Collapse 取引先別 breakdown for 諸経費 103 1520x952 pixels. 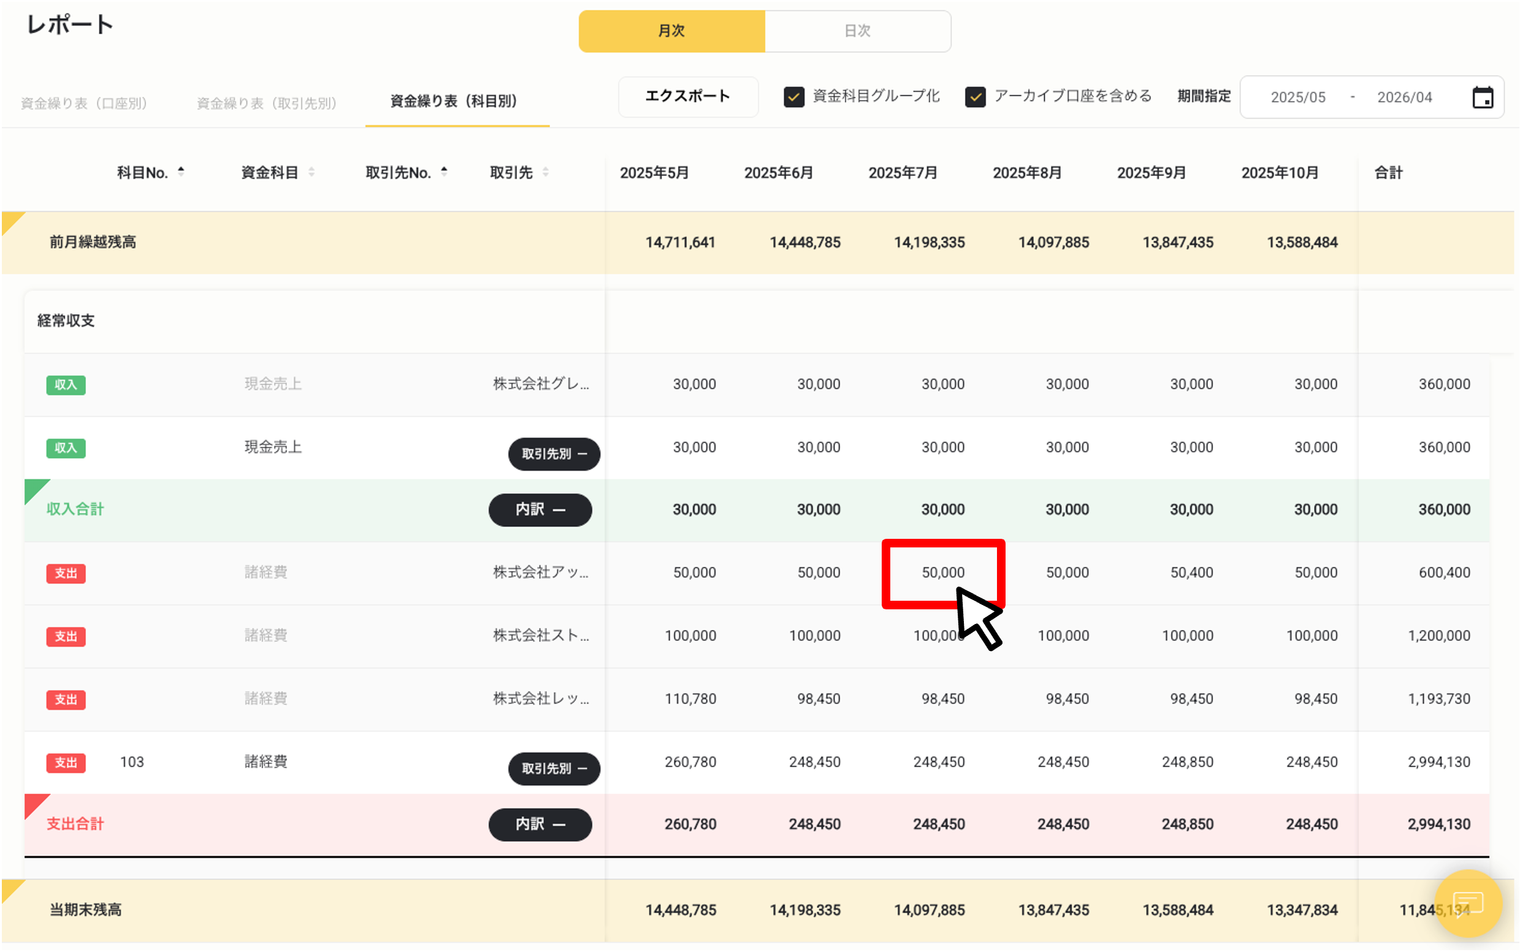pos(554,769)
